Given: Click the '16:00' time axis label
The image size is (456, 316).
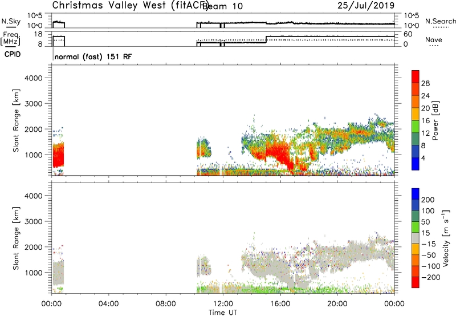Looking at the screenshot, I should click(x=280, y=304).
